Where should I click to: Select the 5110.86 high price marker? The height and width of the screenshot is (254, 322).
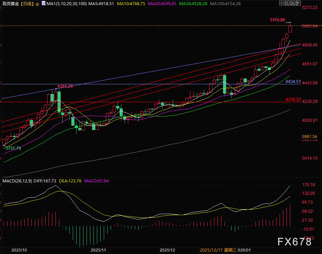click(277, 20)
